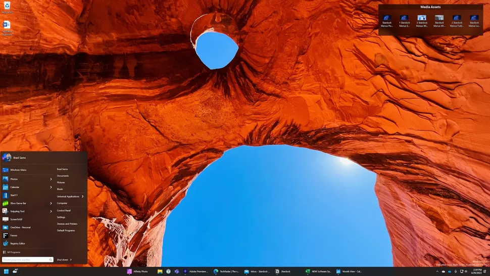Open Stardock Menus Lo... thumbnail
Viewport: 490px width, 276px height.
click(474, 21)
